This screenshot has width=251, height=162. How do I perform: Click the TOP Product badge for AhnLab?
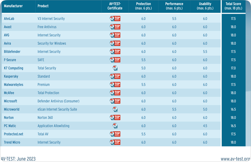coord(115,18)
